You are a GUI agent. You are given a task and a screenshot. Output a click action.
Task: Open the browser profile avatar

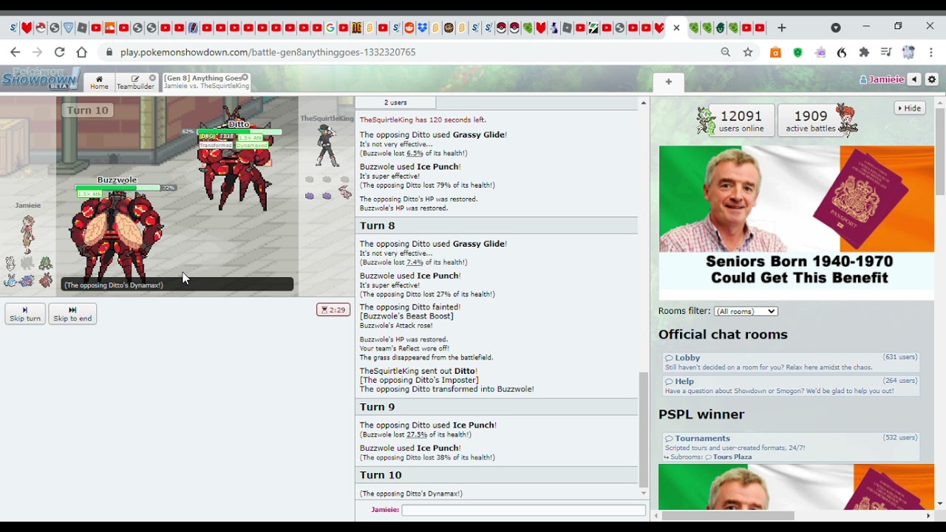(x=908, y=52)
